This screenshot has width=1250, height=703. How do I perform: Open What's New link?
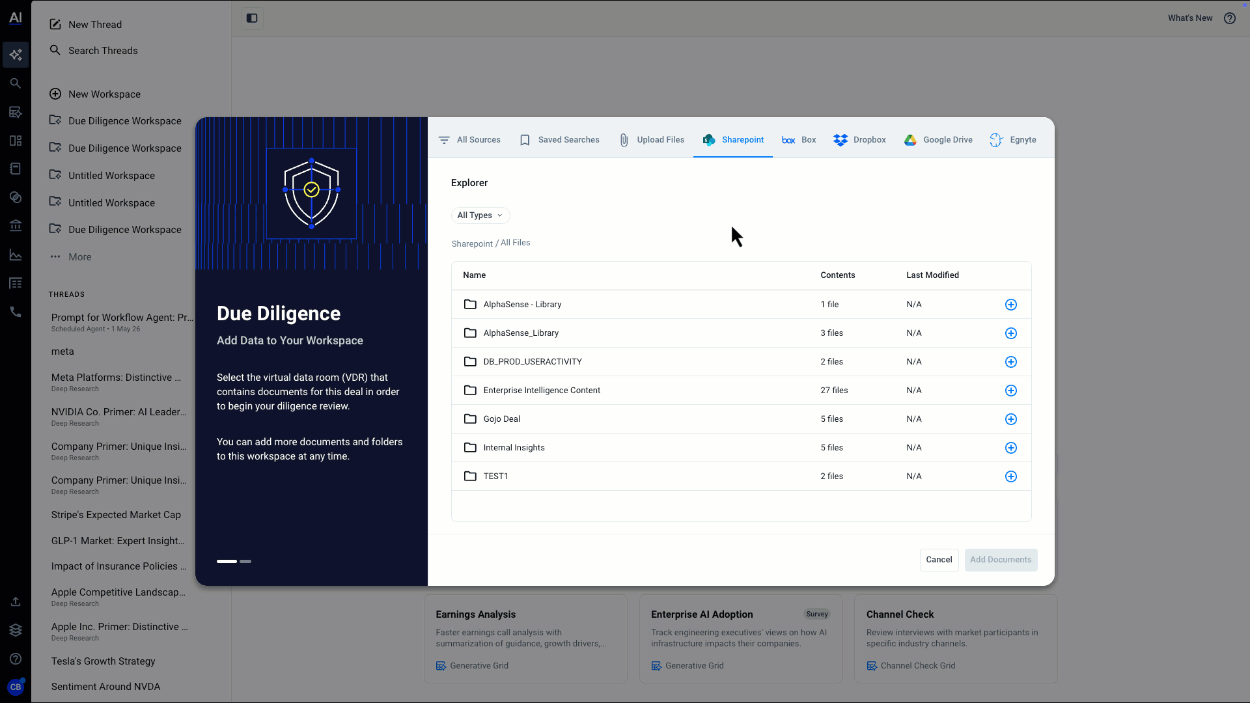1190,18
